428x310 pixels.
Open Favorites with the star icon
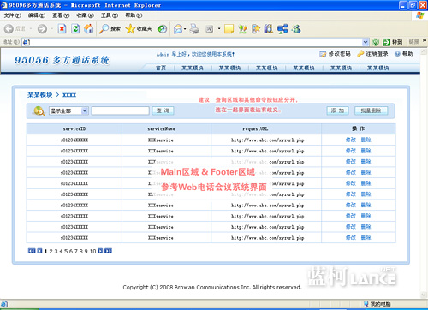point(139,28)
